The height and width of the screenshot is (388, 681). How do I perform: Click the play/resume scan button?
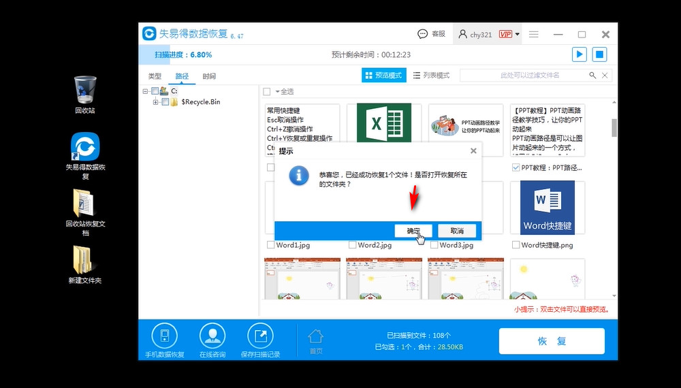[x=580, y=54]
